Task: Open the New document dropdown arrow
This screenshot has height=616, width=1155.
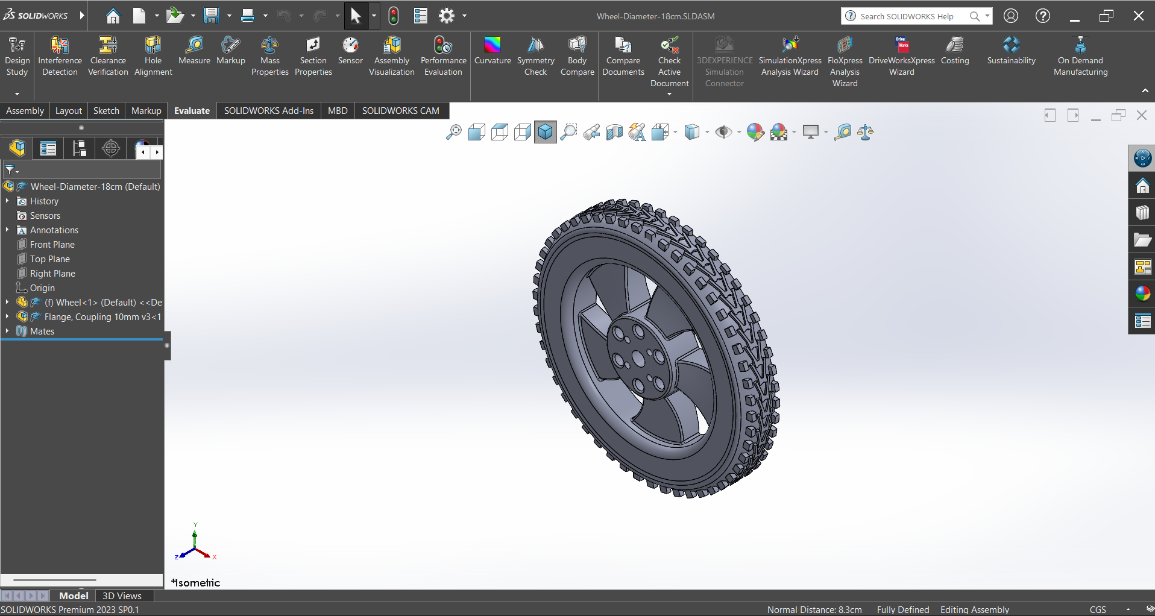Action: click(157, 16)
